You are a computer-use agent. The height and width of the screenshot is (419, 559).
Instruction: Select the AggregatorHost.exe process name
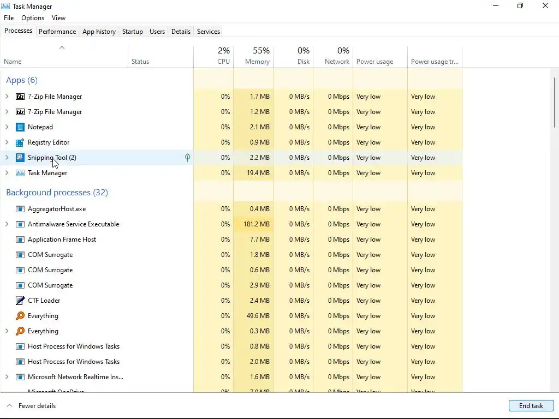[x=57, y=209]
